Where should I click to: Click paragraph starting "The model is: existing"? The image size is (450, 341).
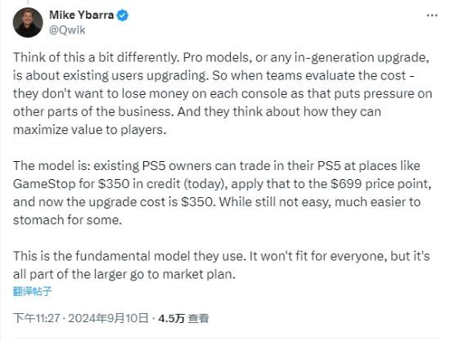pos(223,193)
